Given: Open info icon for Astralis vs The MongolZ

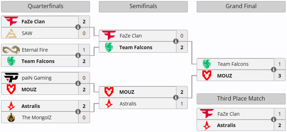Looking at the screenshot, I should click(78, 111).
